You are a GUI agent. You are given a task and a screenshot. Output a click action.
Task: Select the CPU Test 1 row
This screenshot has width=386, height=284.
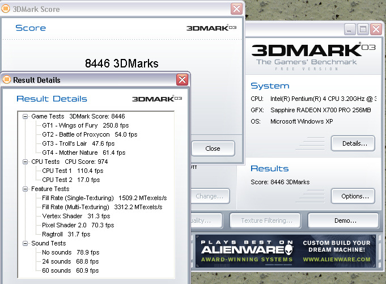click(73, 171)
